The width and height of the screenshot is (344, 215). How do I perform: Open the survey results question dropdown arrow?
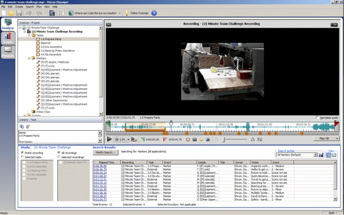(120, 13)
